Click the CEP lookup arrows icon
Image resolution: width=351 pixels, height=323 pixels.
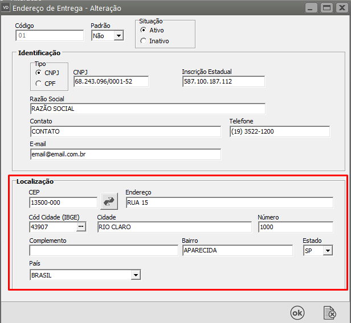[x=108, y=202]
